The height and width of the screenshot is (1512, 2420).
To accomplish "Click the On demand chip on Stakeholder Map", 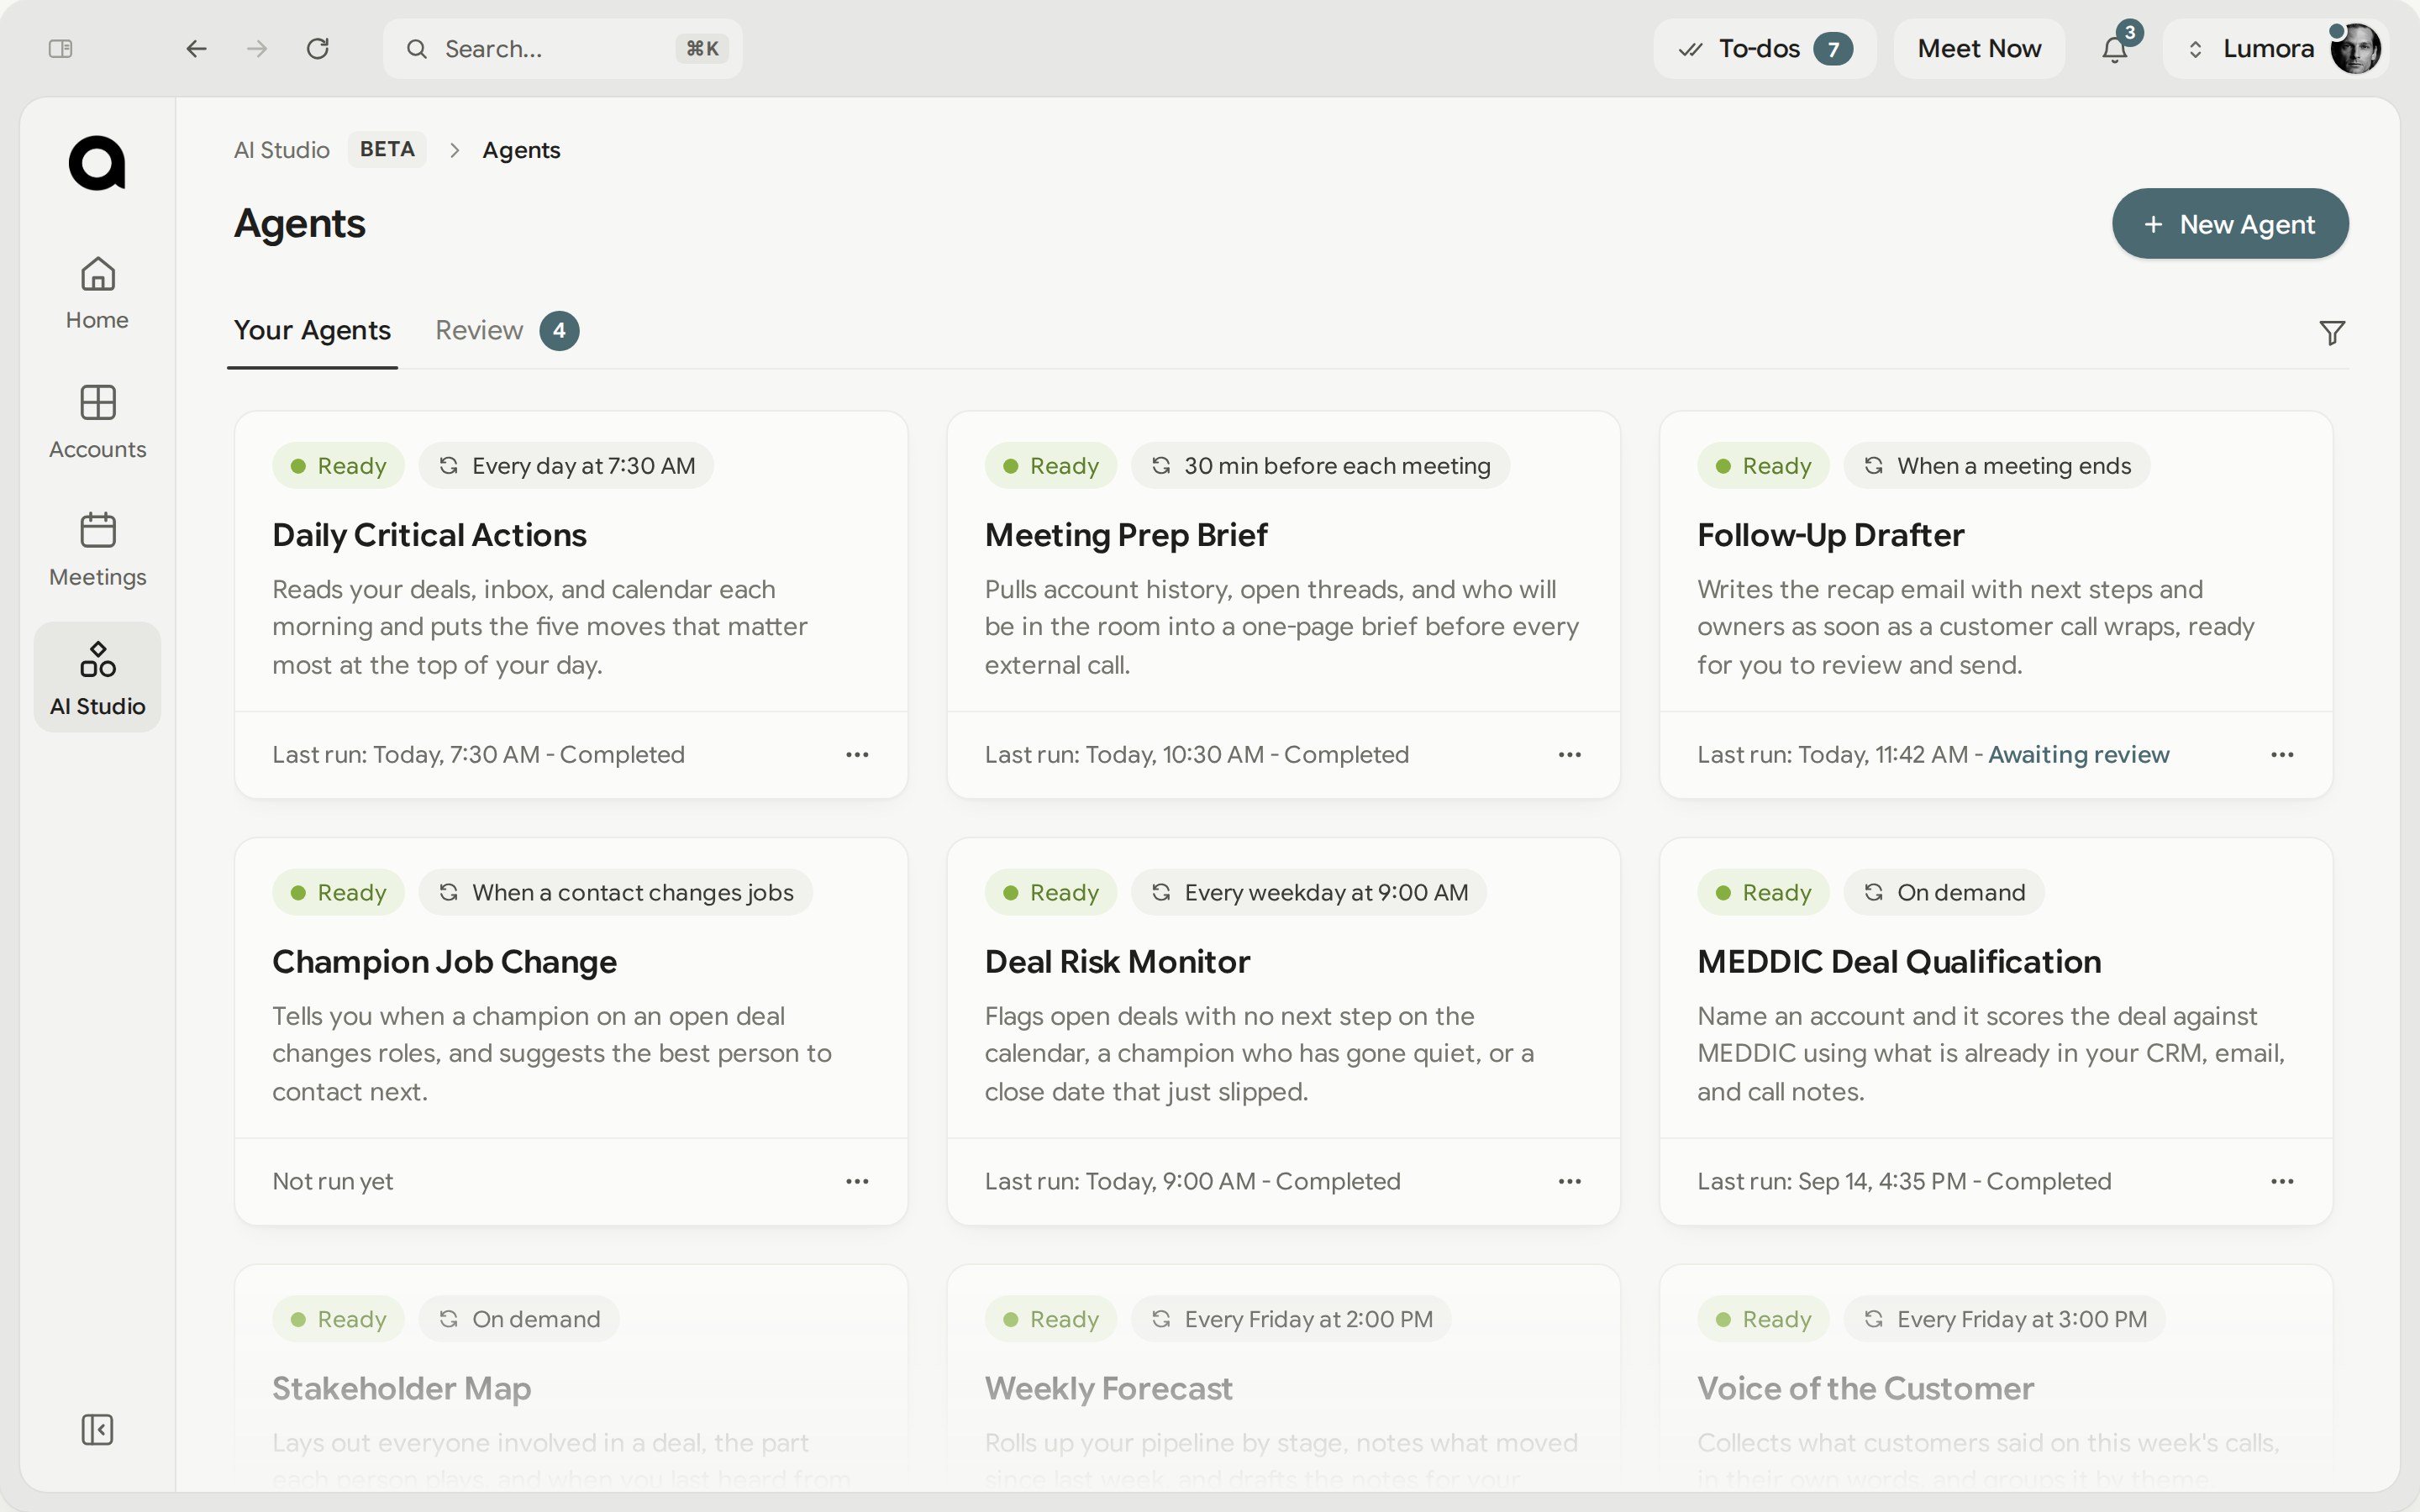I will coord(519,1320).
